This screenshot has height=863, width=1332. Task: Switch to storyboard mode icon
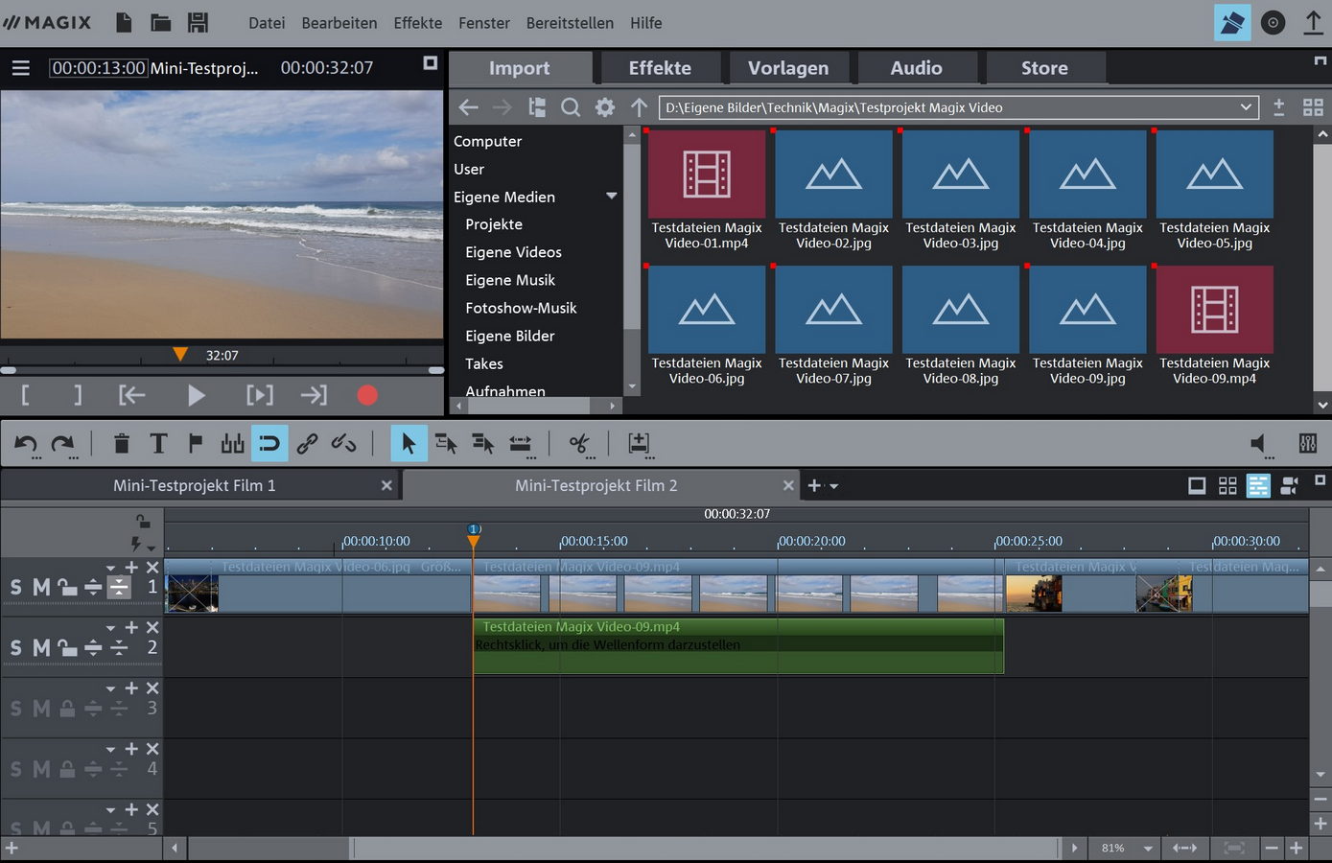(x=1197, y=486)
